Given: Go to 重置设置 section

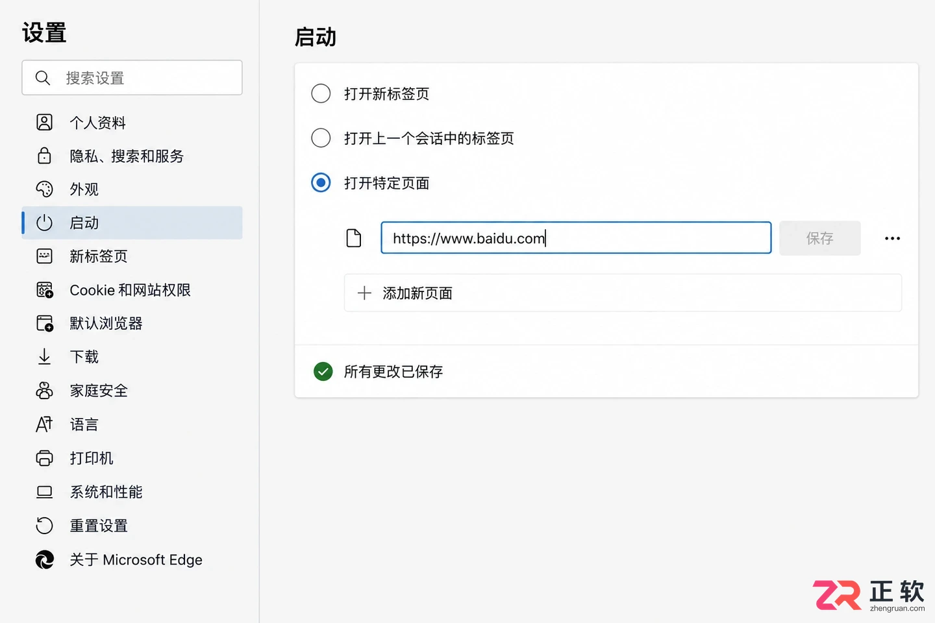Looking at the screenshot, I should (x=132, y=526).
